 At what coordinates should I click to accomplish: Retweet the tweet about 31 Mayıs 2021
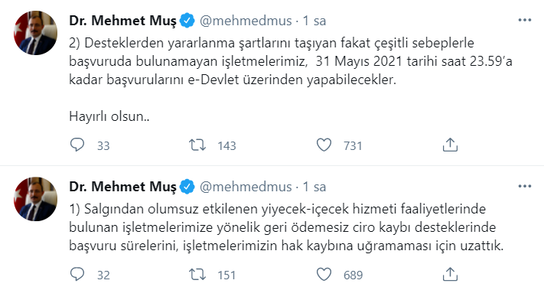[197, 145]
